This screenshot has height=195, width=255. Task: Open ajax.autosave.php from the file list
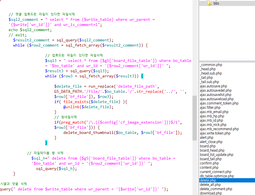(213, 86)
